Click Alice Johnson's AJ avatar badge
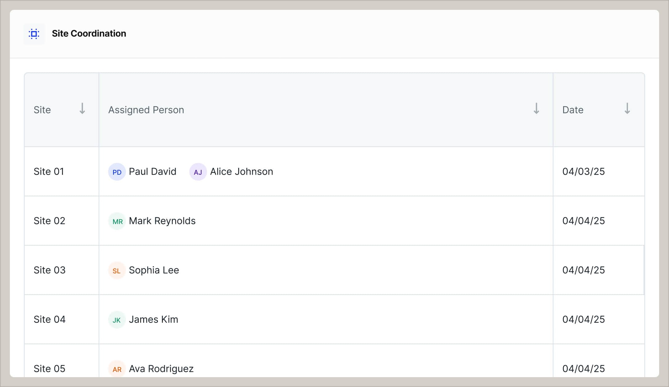Screen dimensions: 669x387 coord(198,172)
